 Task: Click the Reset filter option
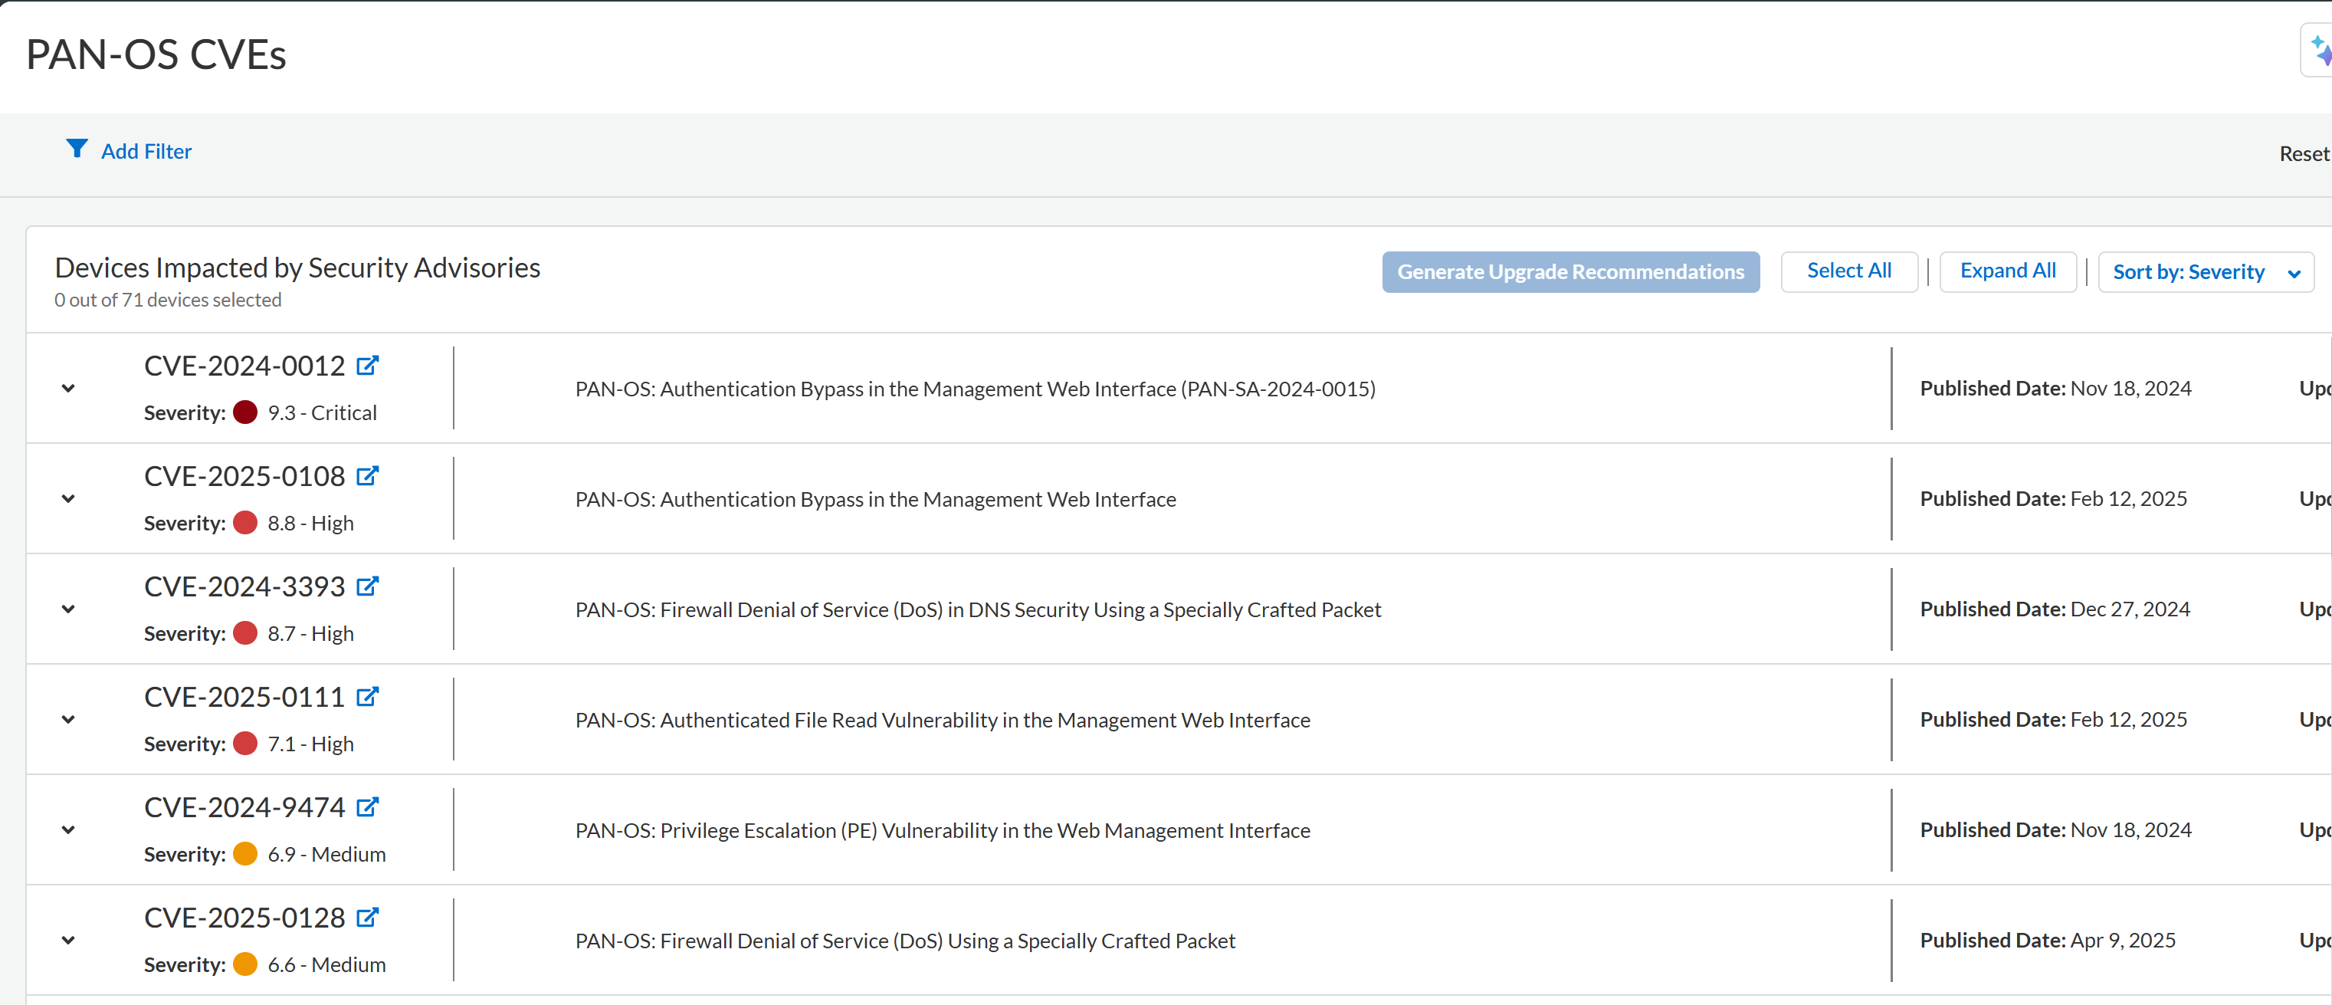(2303, 154)
